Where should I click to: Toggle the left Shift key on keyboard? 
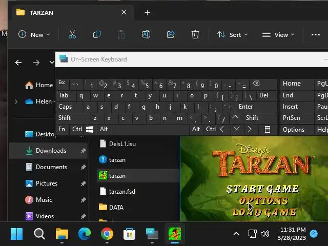click(73, 118)
